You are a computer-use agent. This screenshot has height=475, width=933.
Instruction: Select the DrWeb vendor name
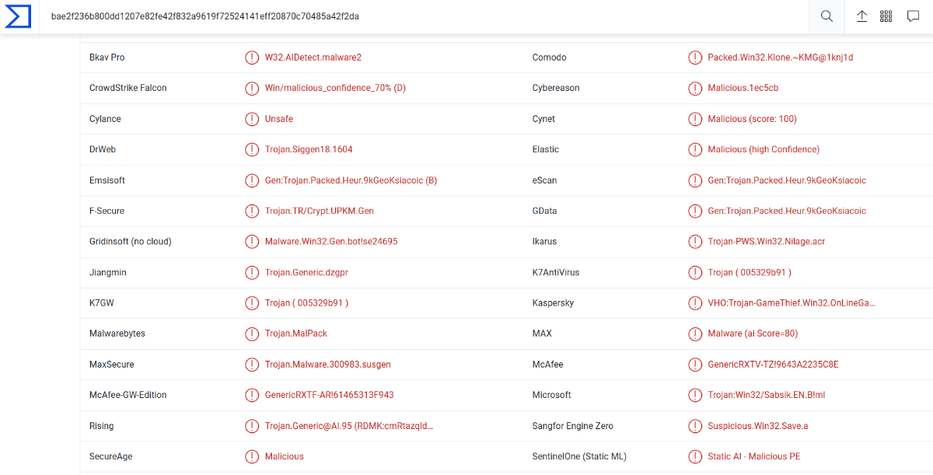(103, 149)
